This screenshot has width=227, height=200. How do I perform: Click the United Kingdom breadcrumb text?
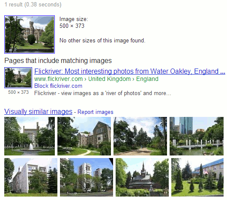point(110,79)
